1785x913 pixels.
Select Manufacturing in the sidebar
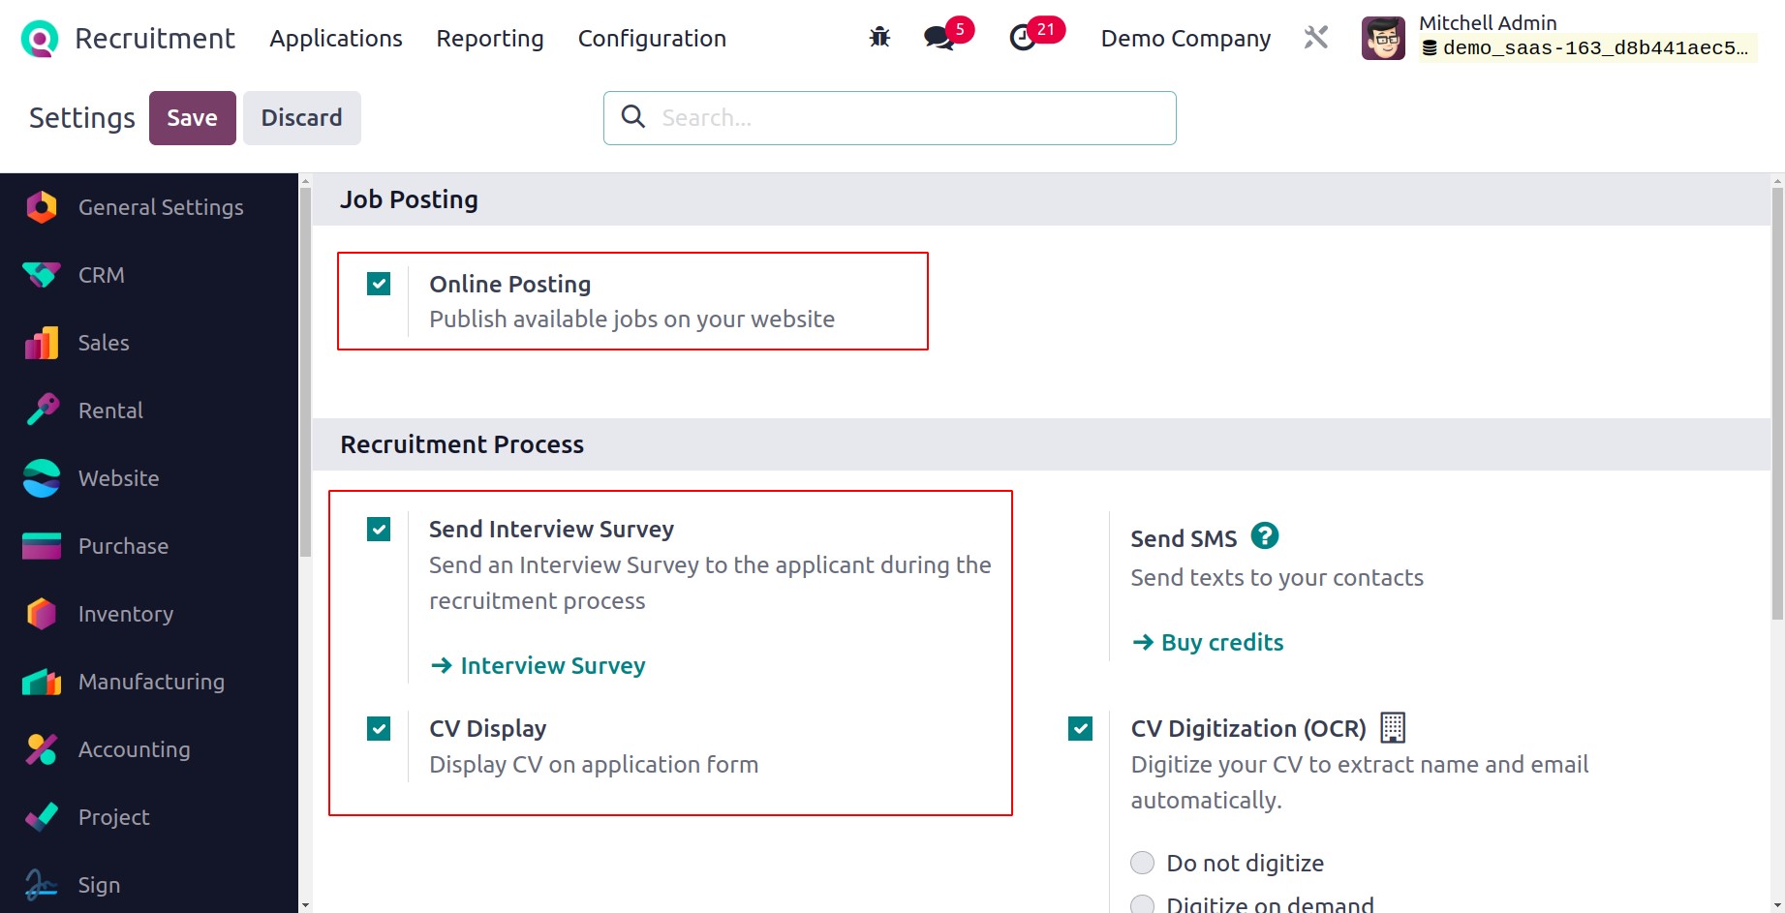click(x=149, y=682)
